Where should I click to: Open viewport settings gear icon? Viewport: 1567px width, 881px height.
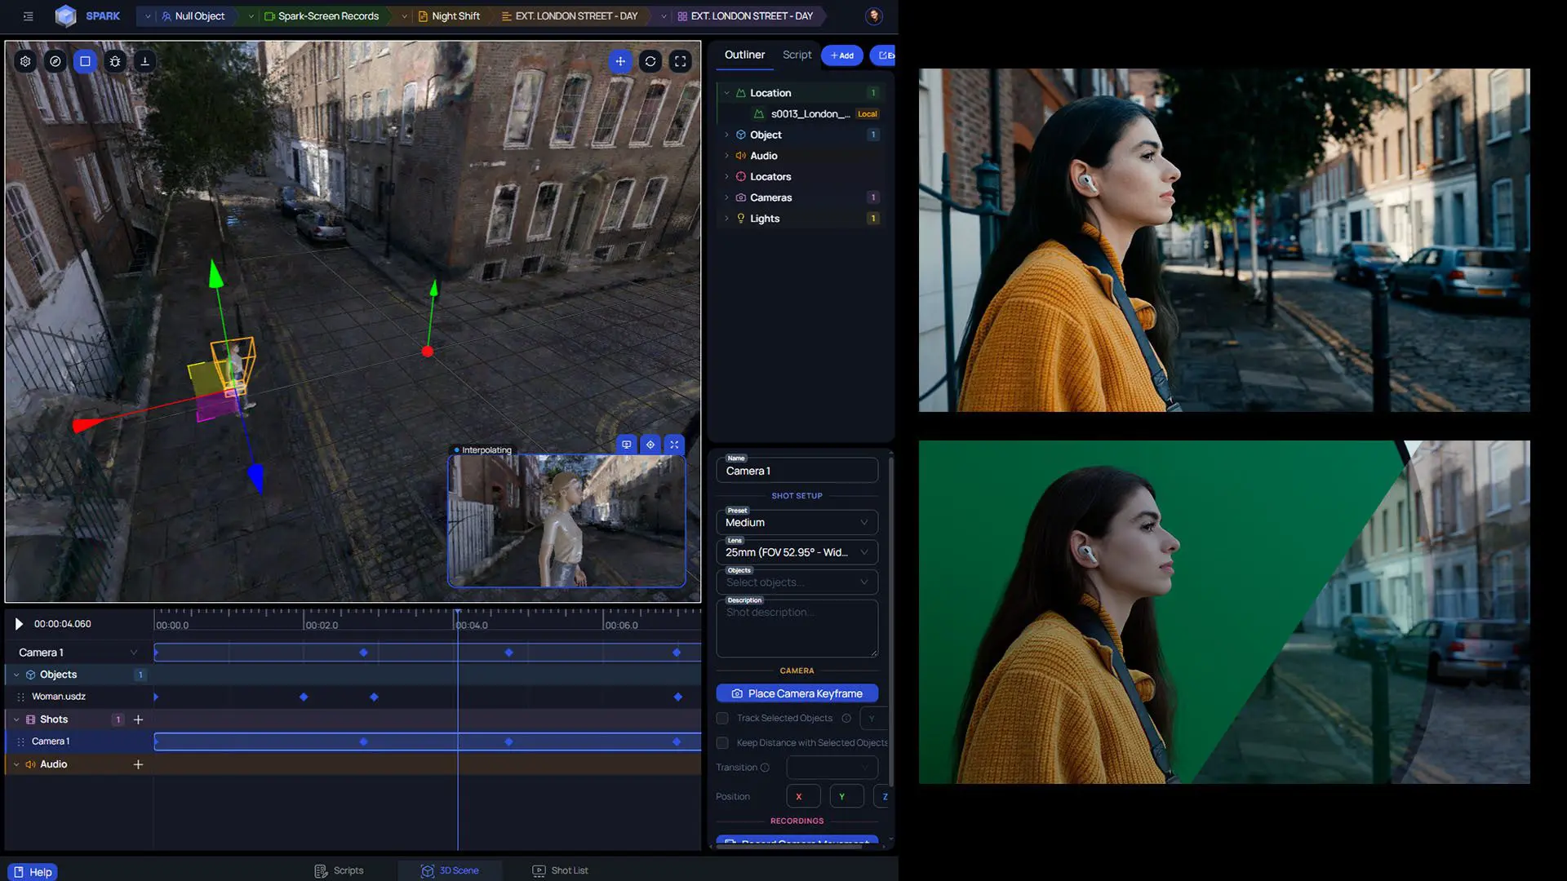[25, 61]
